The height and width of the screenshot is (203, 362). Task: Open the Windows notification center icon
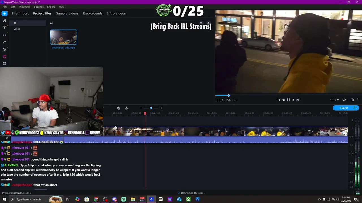tap(356, 199)
